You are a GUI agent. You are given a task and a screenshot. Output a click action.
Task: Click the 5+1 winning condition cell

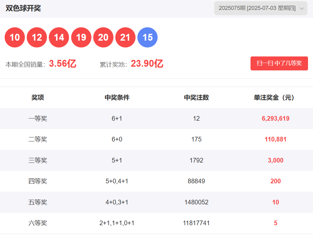[117, 160]
